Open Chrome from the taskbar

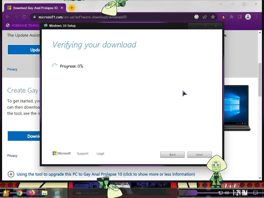[x=19, y=193]
